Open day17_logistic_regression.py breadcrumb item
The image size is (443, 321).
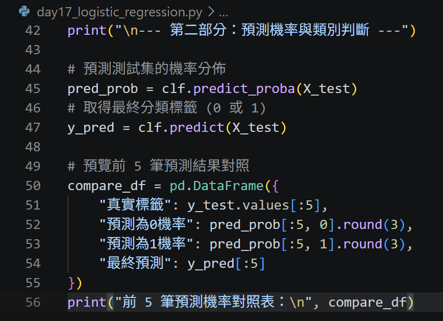pos(119,12)
